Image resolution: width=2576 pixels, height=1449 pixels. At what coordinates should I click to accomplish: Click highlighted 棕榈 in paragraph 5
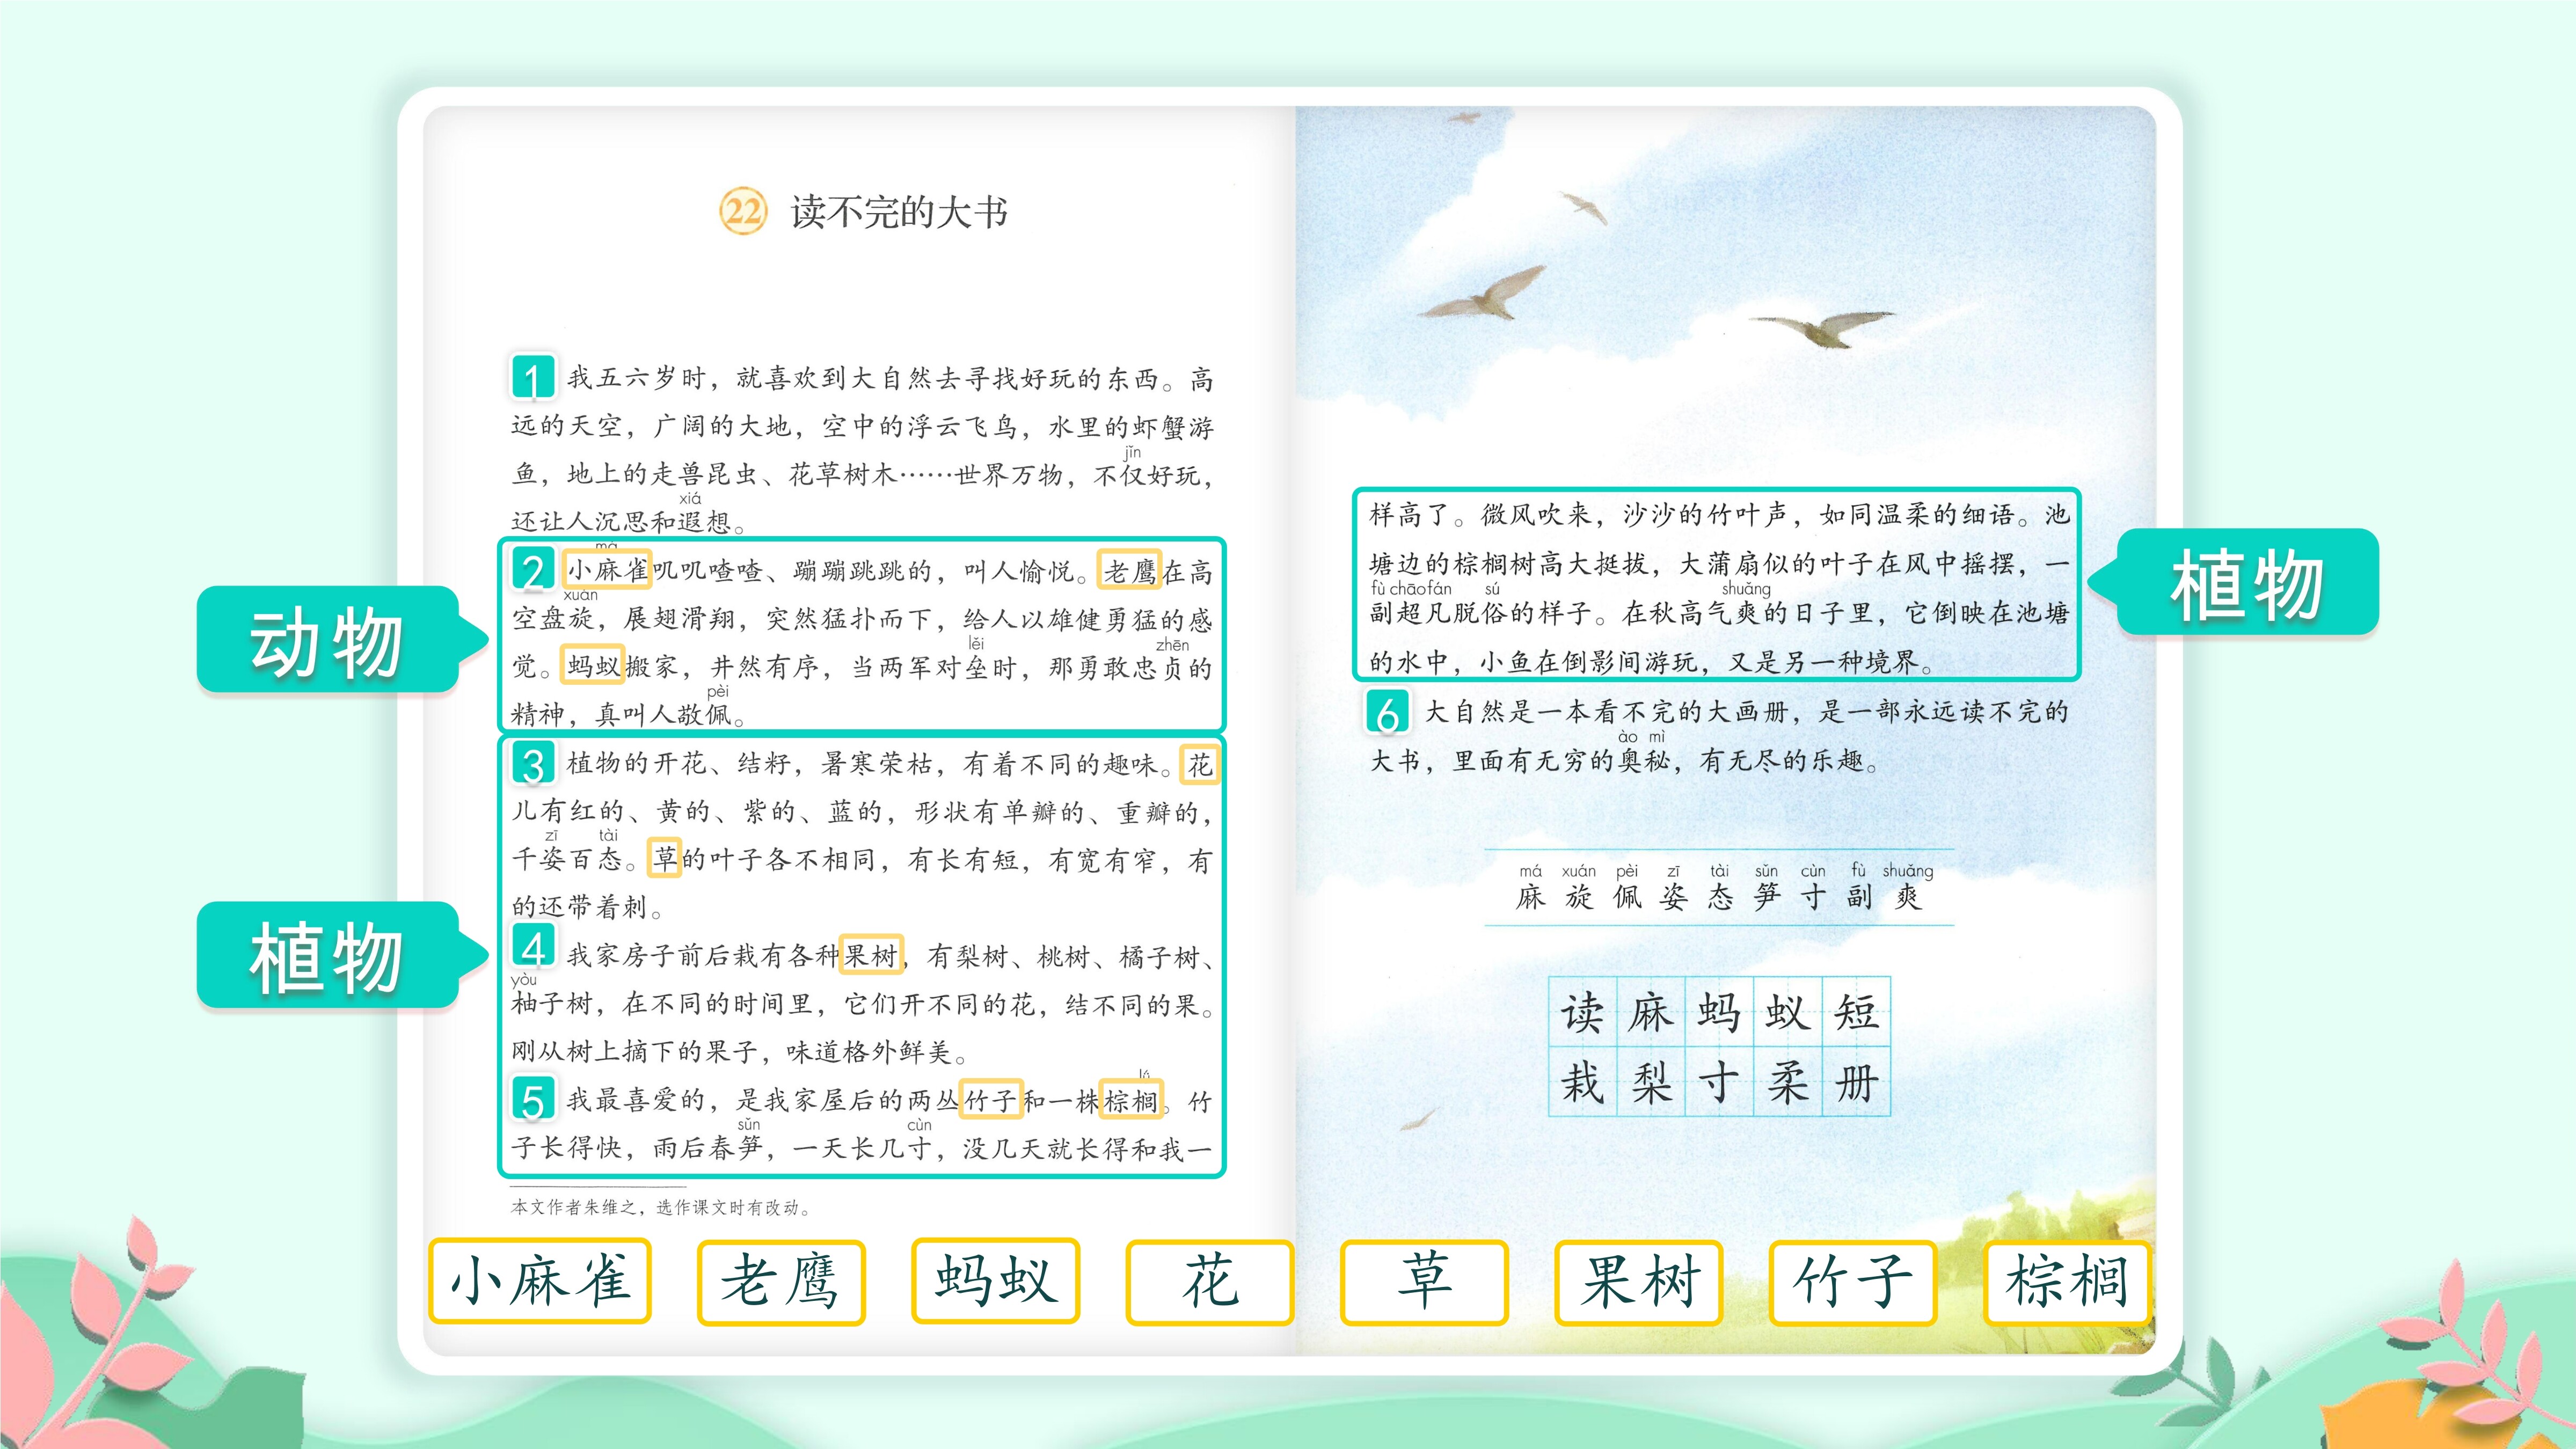pos(1131,1100)
